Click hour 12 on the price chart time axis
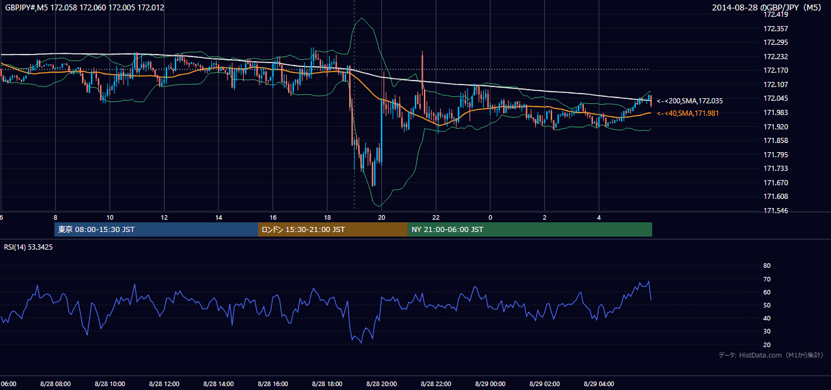This screenshot has width=831, height=390. click(164, 217)
